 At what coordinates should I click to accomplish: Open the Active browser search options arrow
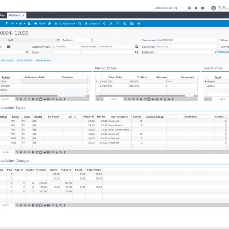(x=180, y=8)
